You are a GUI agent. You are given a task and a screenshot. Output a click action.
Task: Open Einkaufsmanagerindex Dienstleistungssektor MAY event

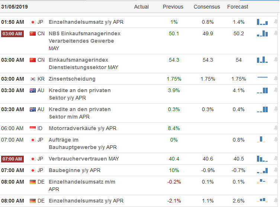[83, 64]
